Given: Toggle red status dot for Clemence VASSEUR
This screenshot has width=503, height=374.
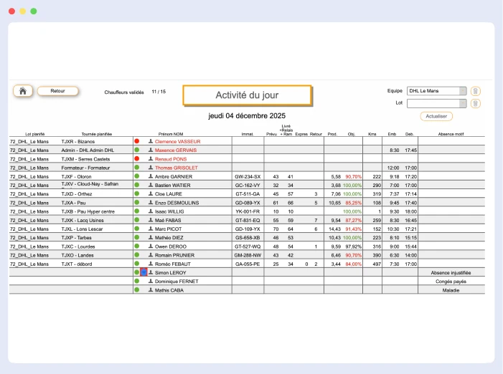Looking at the screenshot, I should pyautogui.click(x=137, y=142).
